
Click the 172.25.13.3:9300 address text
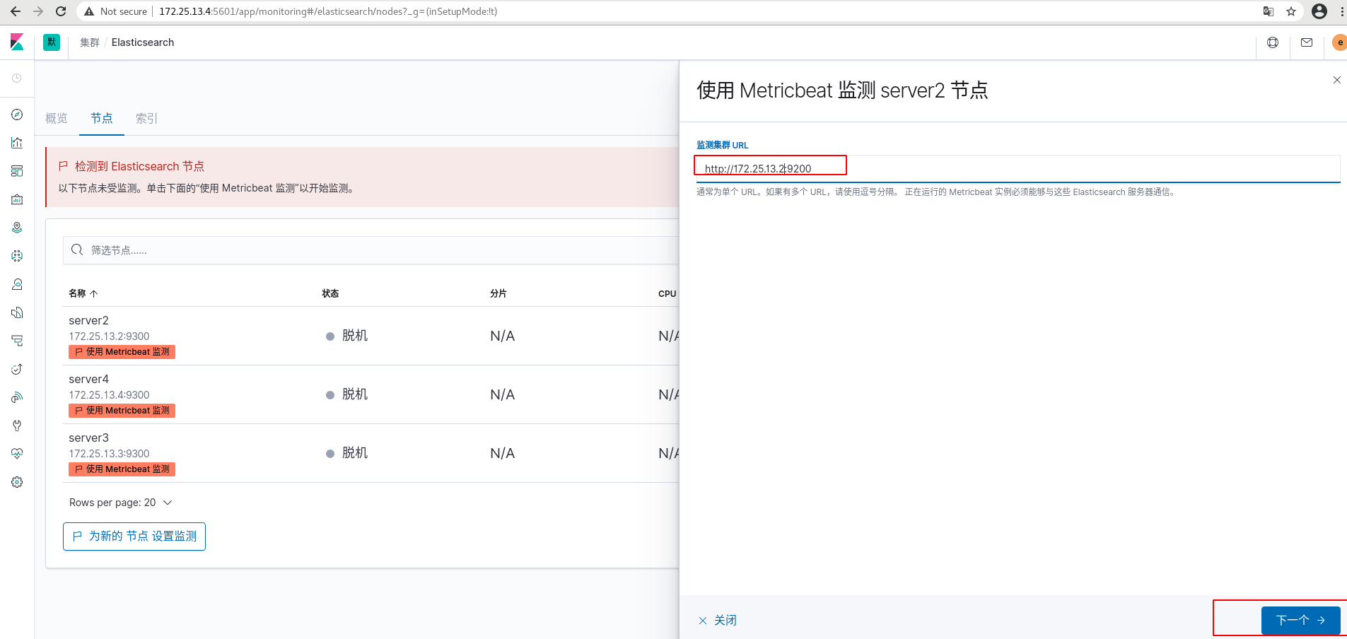[109, 454]
